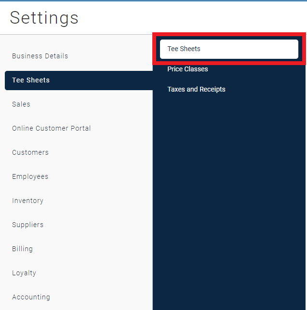
Task: Open Loyalty settings
Action: pos(24,273)
